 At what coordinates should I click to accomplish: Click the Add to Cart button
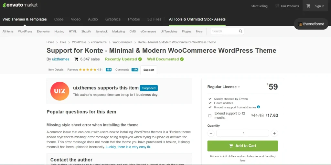click(x=242, y=146)
